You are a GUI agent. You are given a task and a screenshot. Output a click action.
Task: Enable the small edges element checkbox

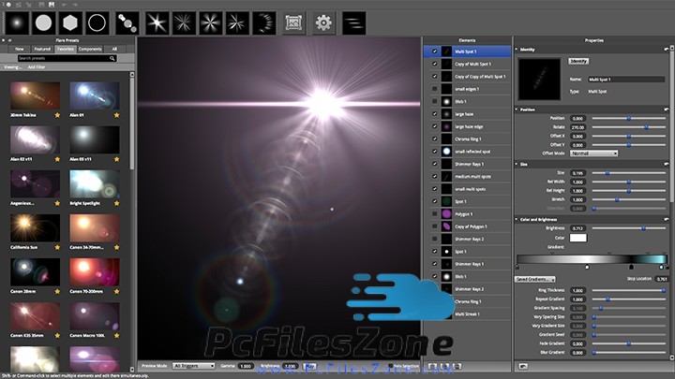coord(435,88)
